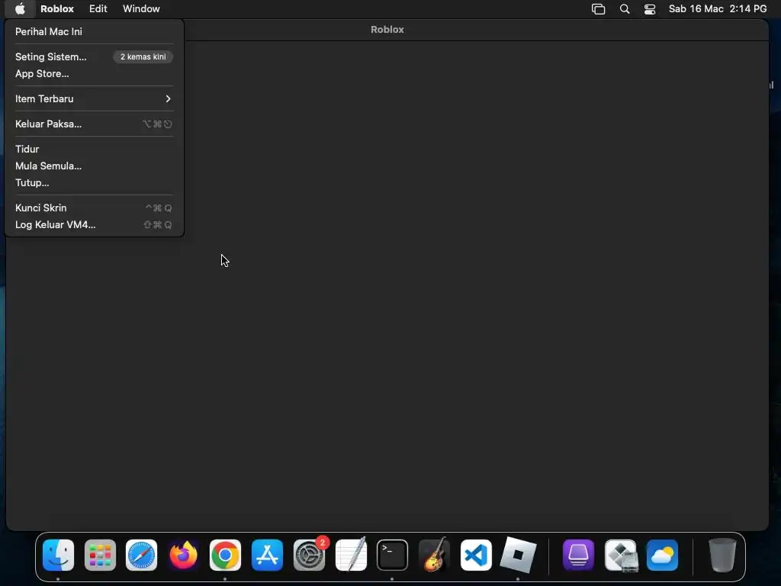
Task: Select Mula Semula to restart
Action: point(94,166)
